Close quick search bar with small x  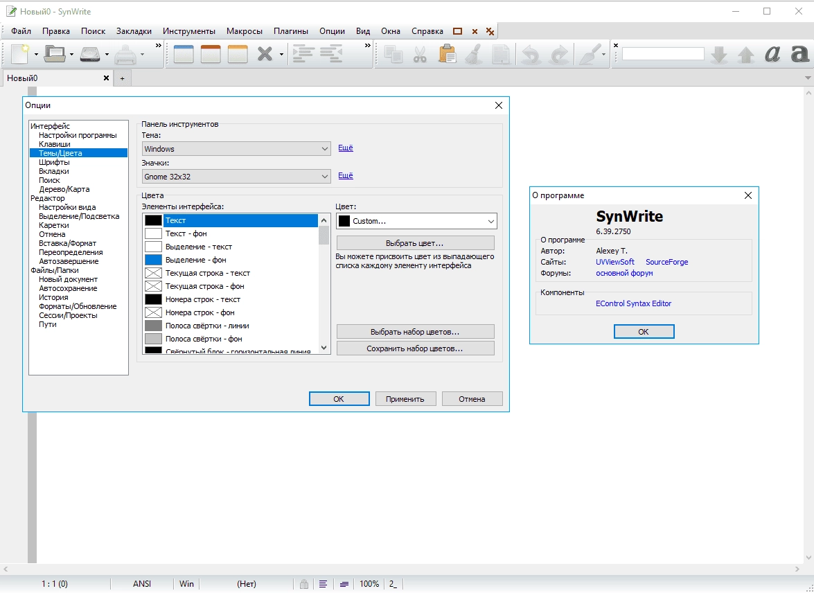[x=616, y=45]
